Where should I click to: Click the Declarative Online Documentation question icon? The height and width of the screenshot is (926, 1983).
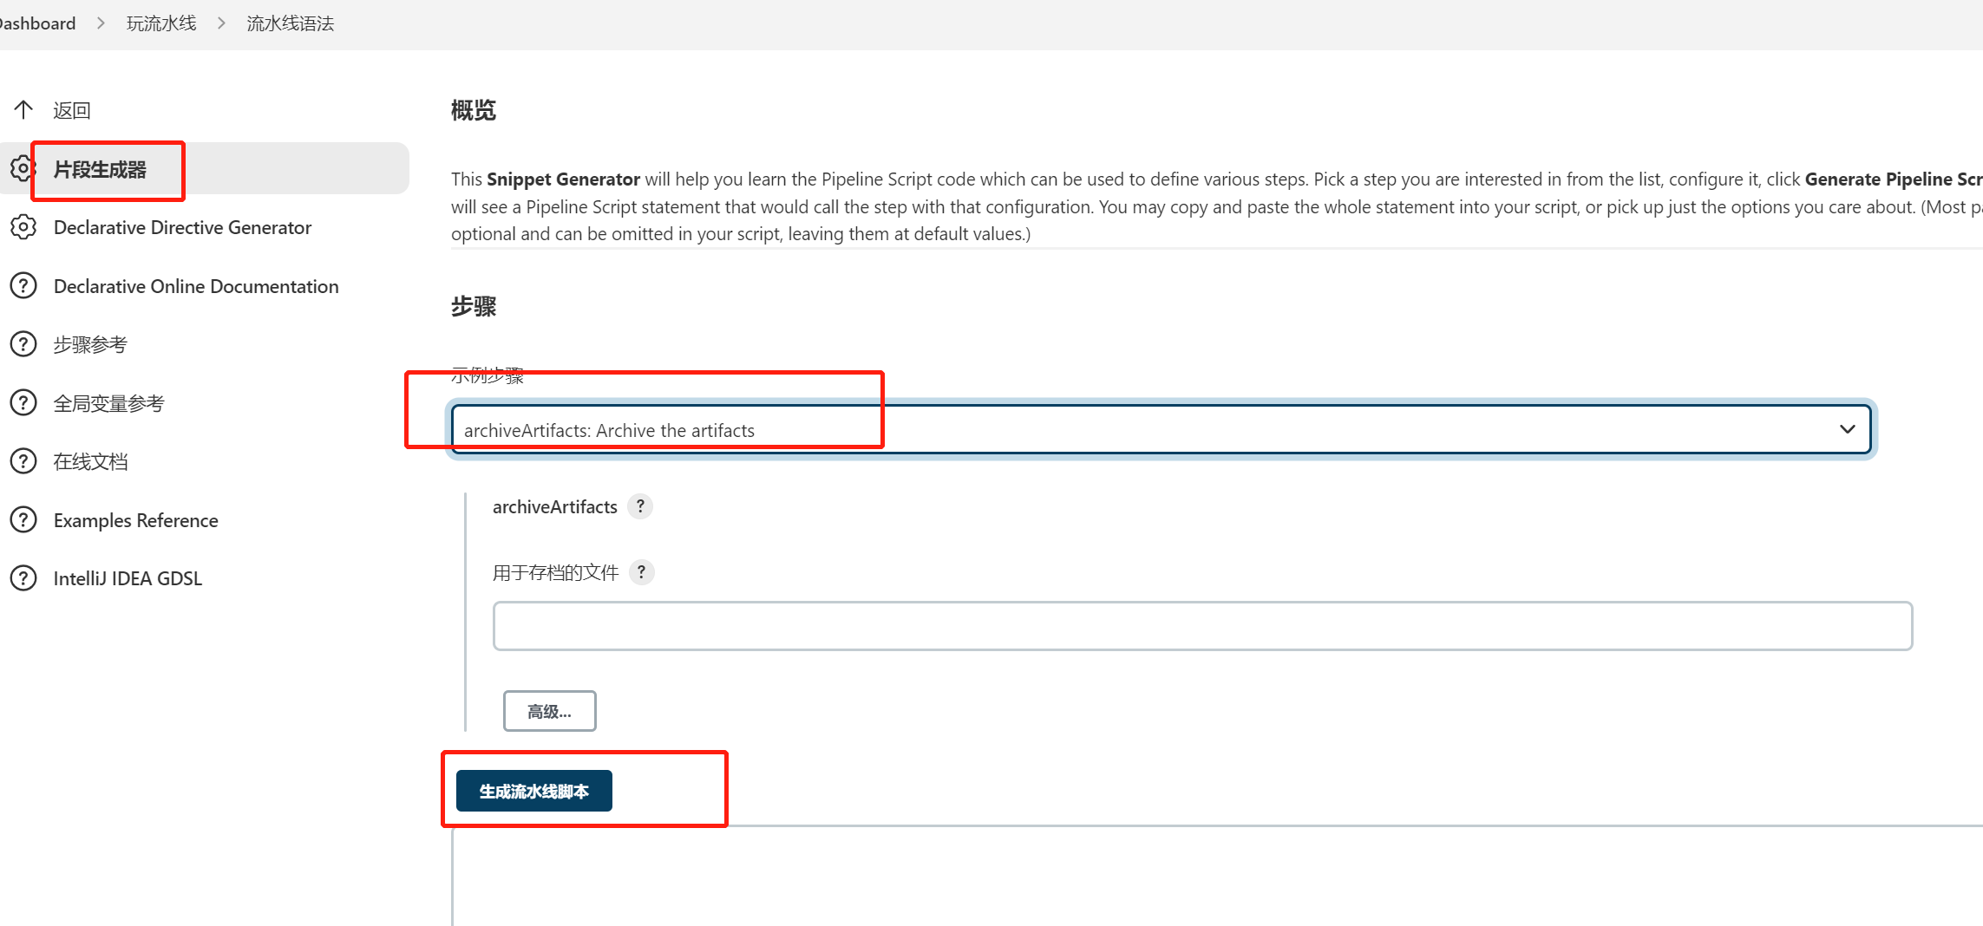[x=23, y=285]
